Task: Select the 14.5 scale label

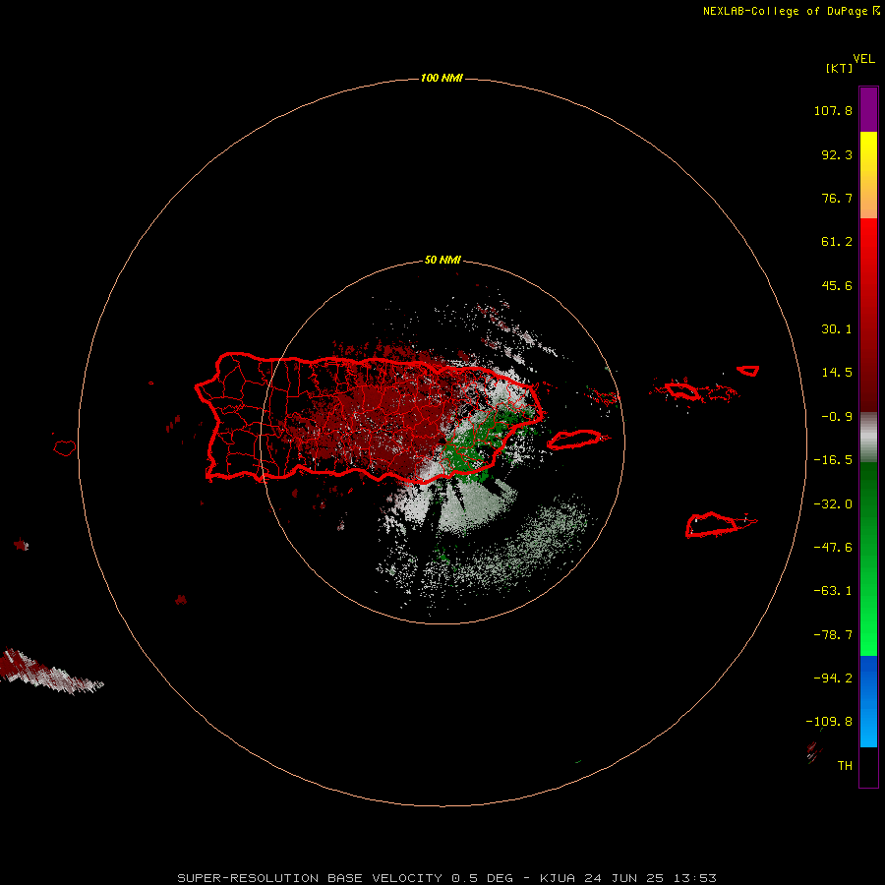Action: click(x=837, y=373)
